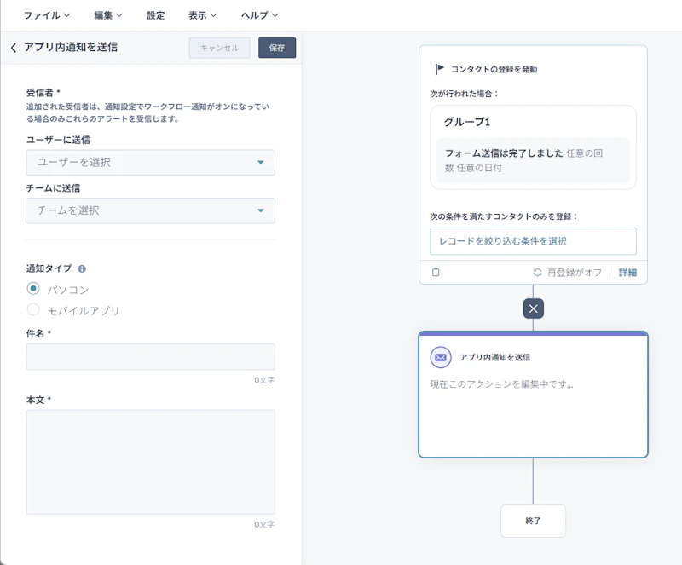The height and width of the screenshot is (565, 682).
Task: Click the envelope icon in the action card
Action: 441,357
